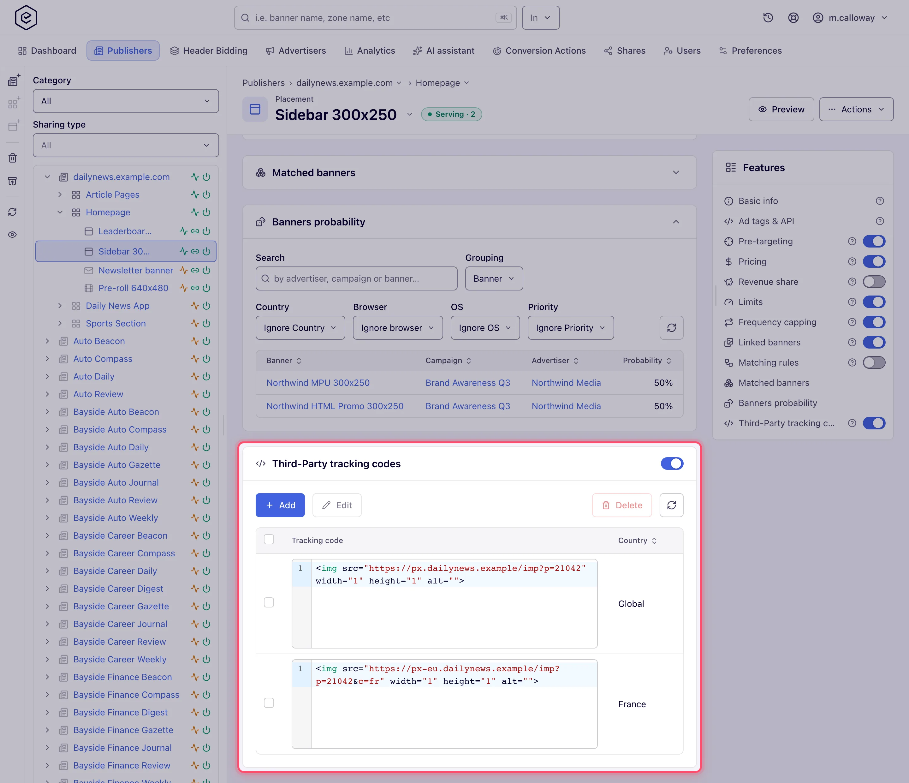This screenshot has width=909, height=783.
Task: Click the Delete tracking code button
Action: tap(622, 505)
